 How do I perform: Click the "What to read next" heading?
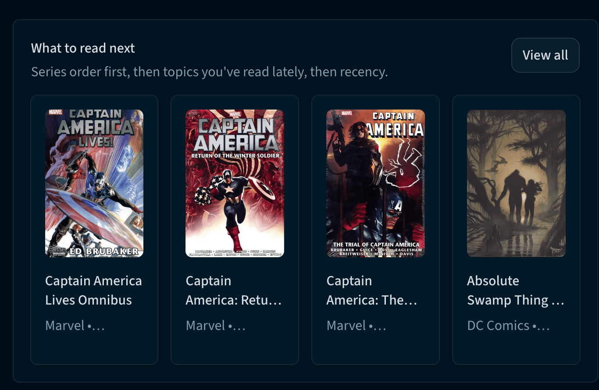(83, 48)
